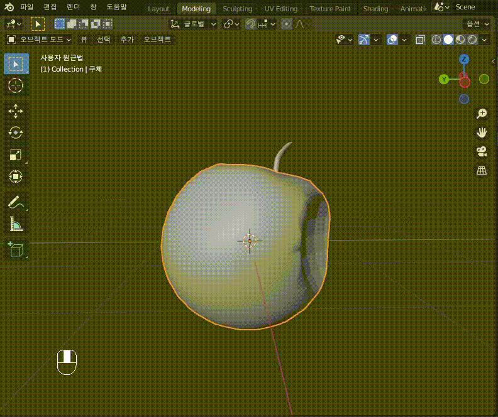
Task: Switch to the Layout workspace tab
Action: [x=158, y=9]
